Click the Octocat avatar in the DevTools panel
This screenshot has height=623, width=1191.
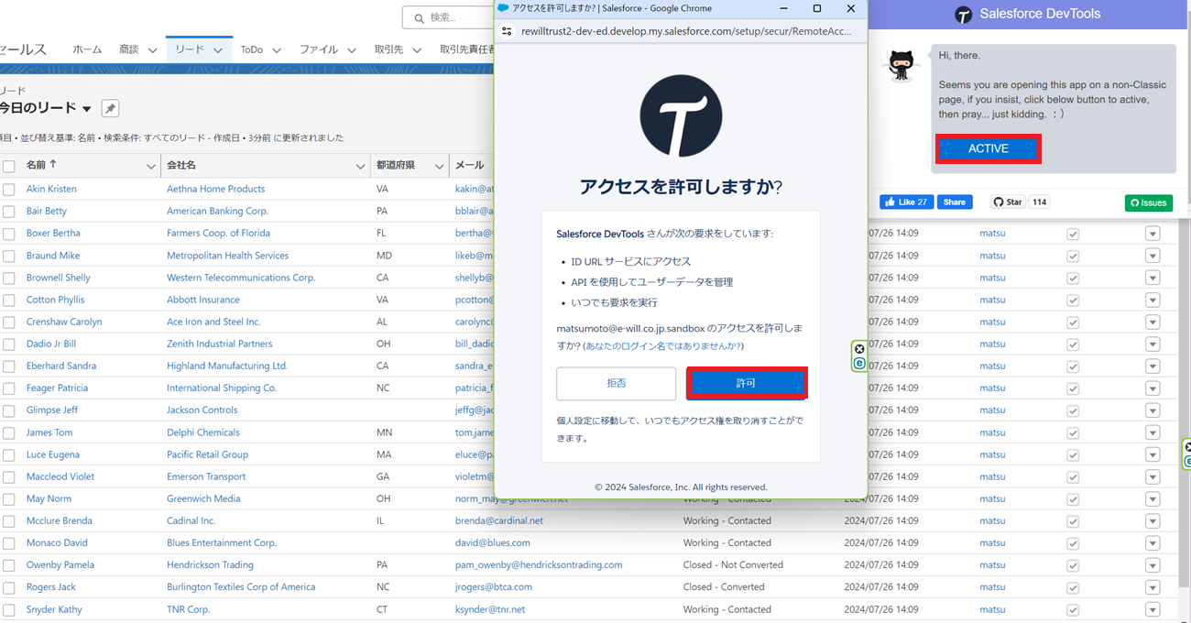click(901, 66)
